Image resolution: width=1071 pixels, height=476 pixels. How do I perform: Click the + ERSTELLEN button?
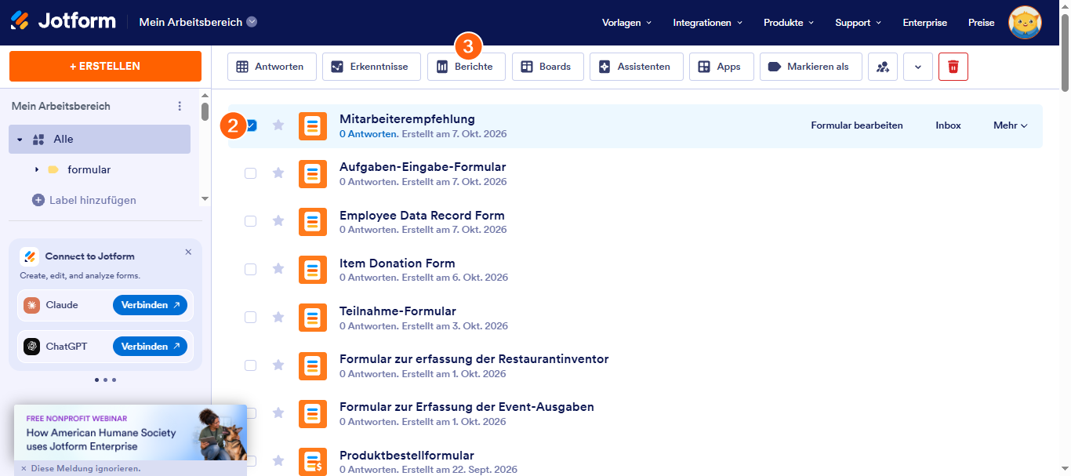(105, 67)
